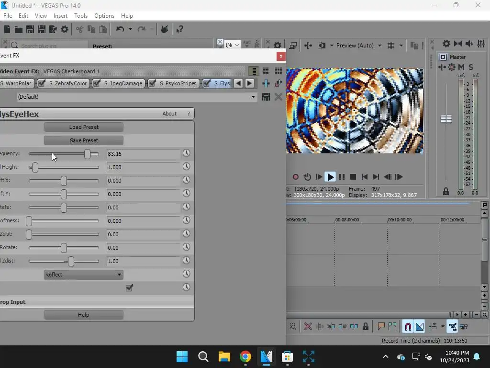490x368 pixels.
Task: Click the Help button in the FlysEyeHex panel
Action: [83, 315]
